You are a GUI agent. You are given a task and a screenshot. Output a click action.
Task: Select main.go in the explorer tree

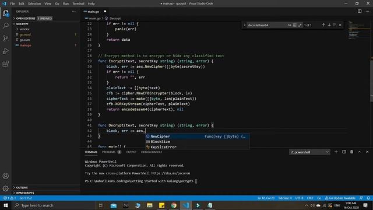[x=46, y=45]
